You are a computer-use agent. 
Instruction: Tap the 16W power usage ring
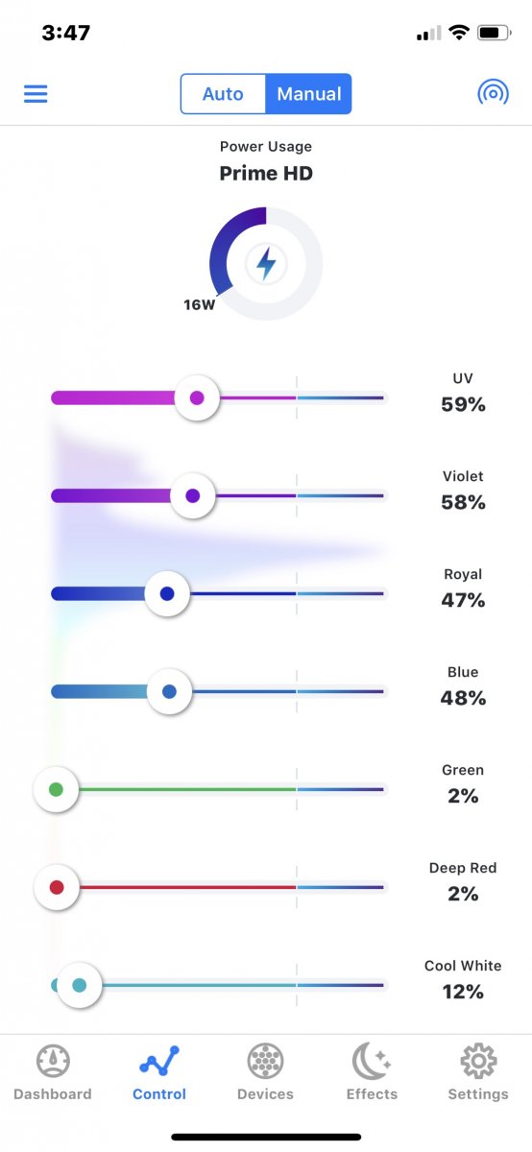tap(266, 264)
